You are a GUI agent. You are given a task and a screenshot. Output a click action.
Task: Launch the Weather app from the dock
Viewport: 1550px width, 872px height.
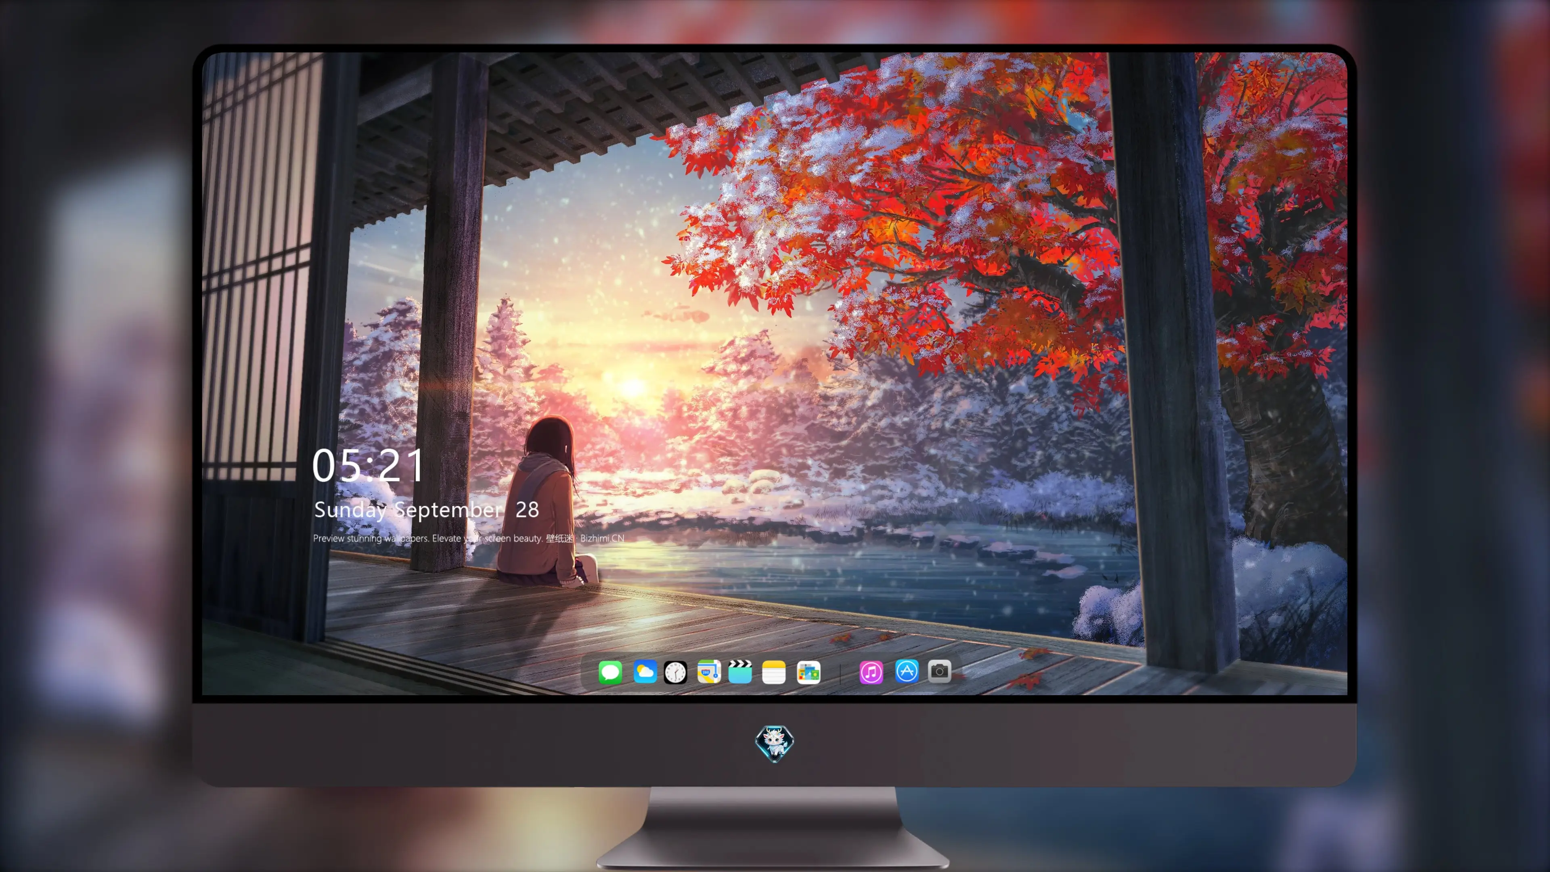pyautogui.click(x=645, y=672)
